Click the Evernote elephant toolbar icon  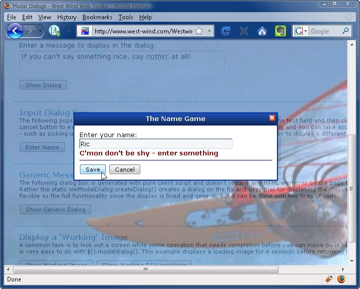280,31
